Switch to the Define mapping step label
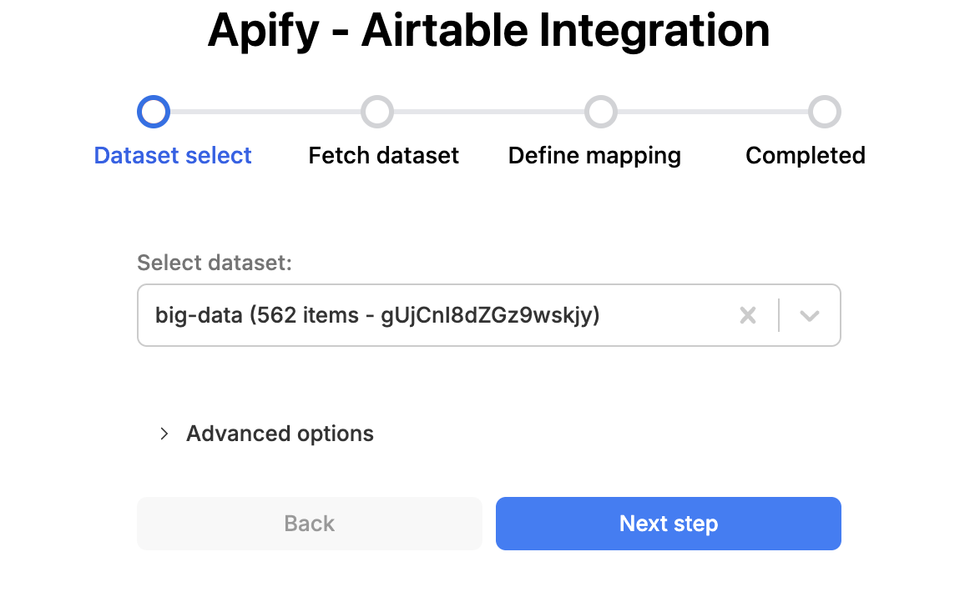 [x=594, y=155]
